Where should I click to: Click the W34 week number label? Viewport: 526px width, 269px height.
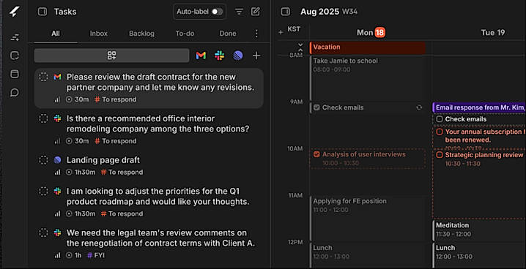[x=349, y=12]
